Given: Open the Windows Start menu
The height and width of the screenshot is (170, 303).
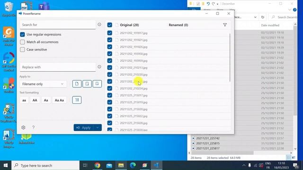Looking at the screenshot, I should click(x=6, y=165).
